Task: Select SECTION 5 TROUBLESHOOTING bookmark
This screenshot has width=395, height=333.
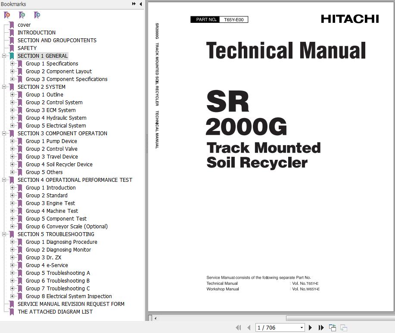Action: pos(56,234)
